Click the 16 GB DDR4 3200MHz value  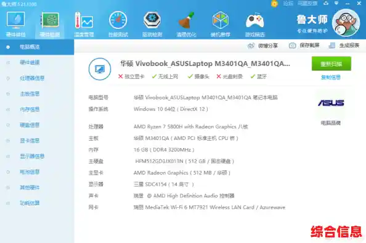pyautogui.click(x=164, y=150)
